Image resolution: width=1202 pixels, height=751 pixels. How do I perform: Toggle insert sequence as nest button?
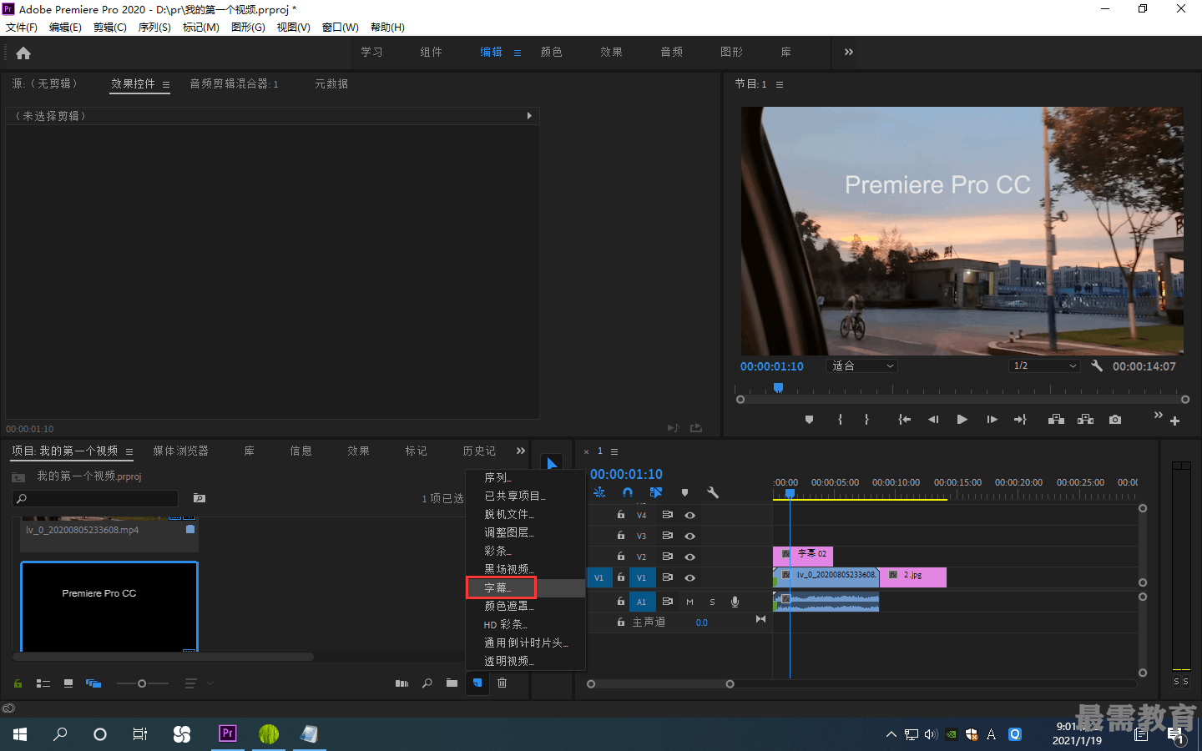(599, 492)
